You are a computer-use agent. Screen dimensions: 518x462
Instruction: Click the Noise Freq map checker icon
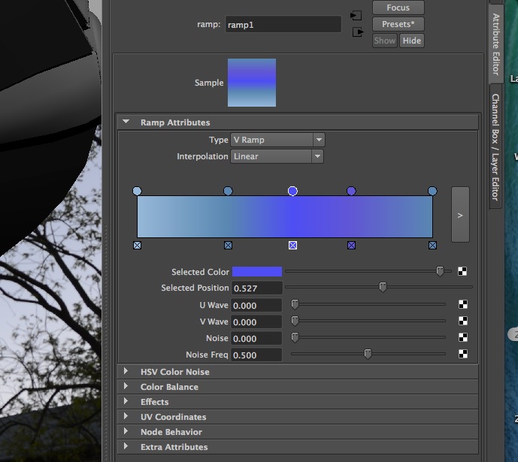(x=463, y=354)
